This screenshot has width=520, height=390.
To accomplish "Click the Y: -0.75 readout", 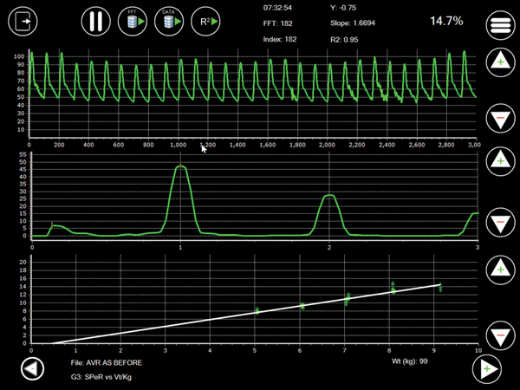I will [343, 8].
